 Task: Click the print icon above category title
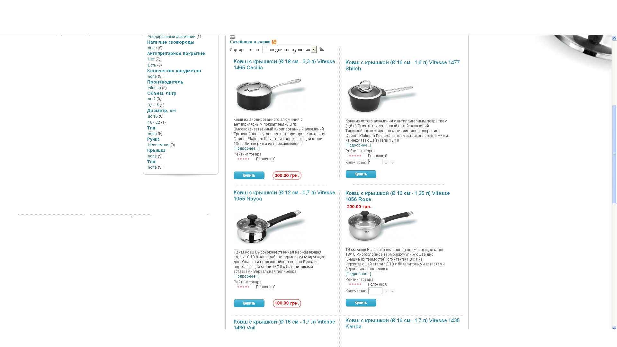point(232,37)
